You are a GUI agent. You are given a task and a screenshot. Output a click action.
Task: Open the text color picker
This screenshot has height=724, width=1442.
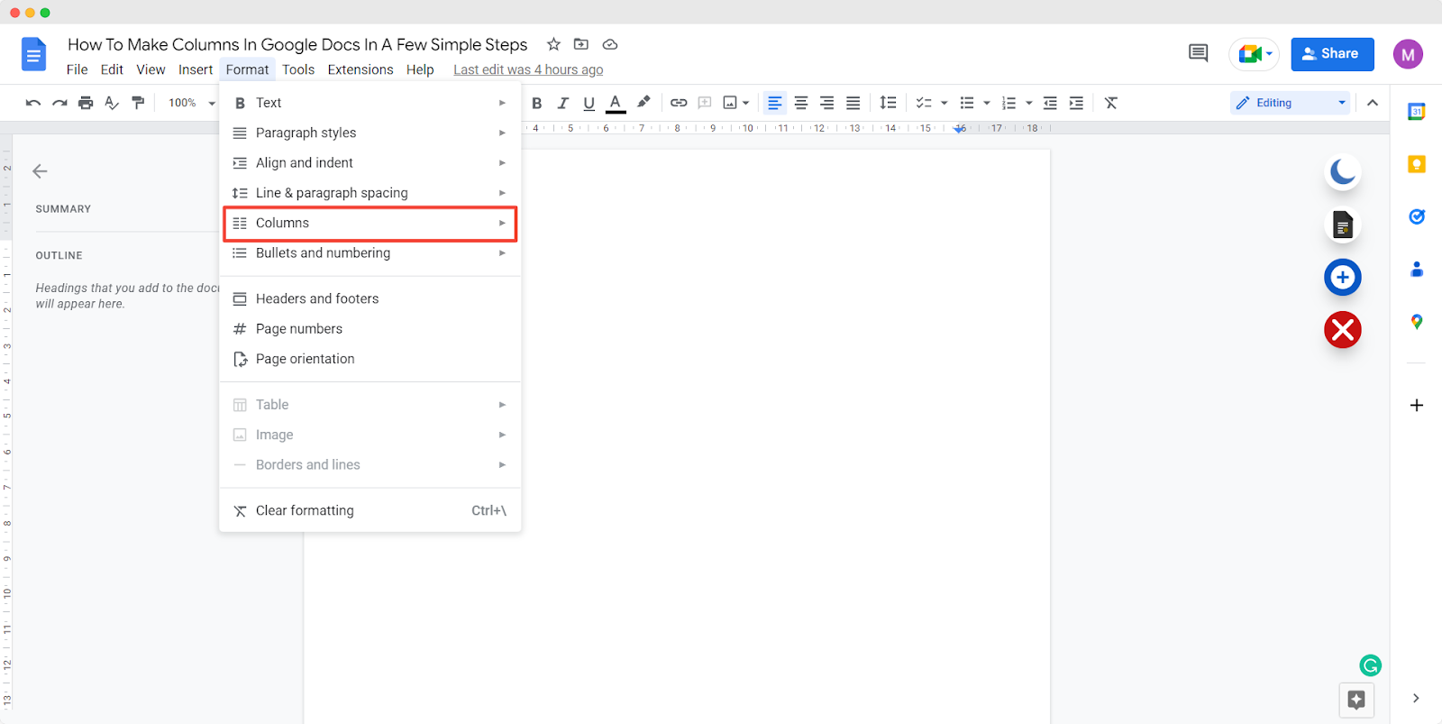point(616,103)
